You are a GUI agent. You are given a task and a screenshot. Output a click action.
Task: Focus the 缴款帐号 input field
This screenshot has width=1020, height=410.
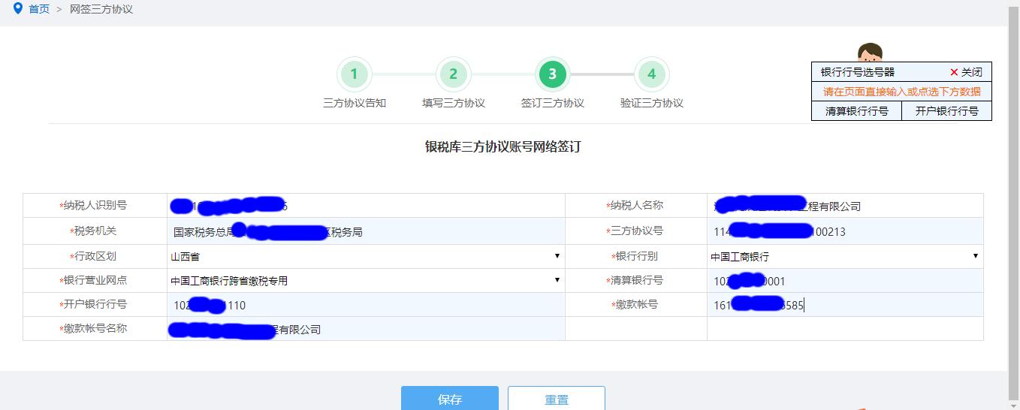pos(845,305)
